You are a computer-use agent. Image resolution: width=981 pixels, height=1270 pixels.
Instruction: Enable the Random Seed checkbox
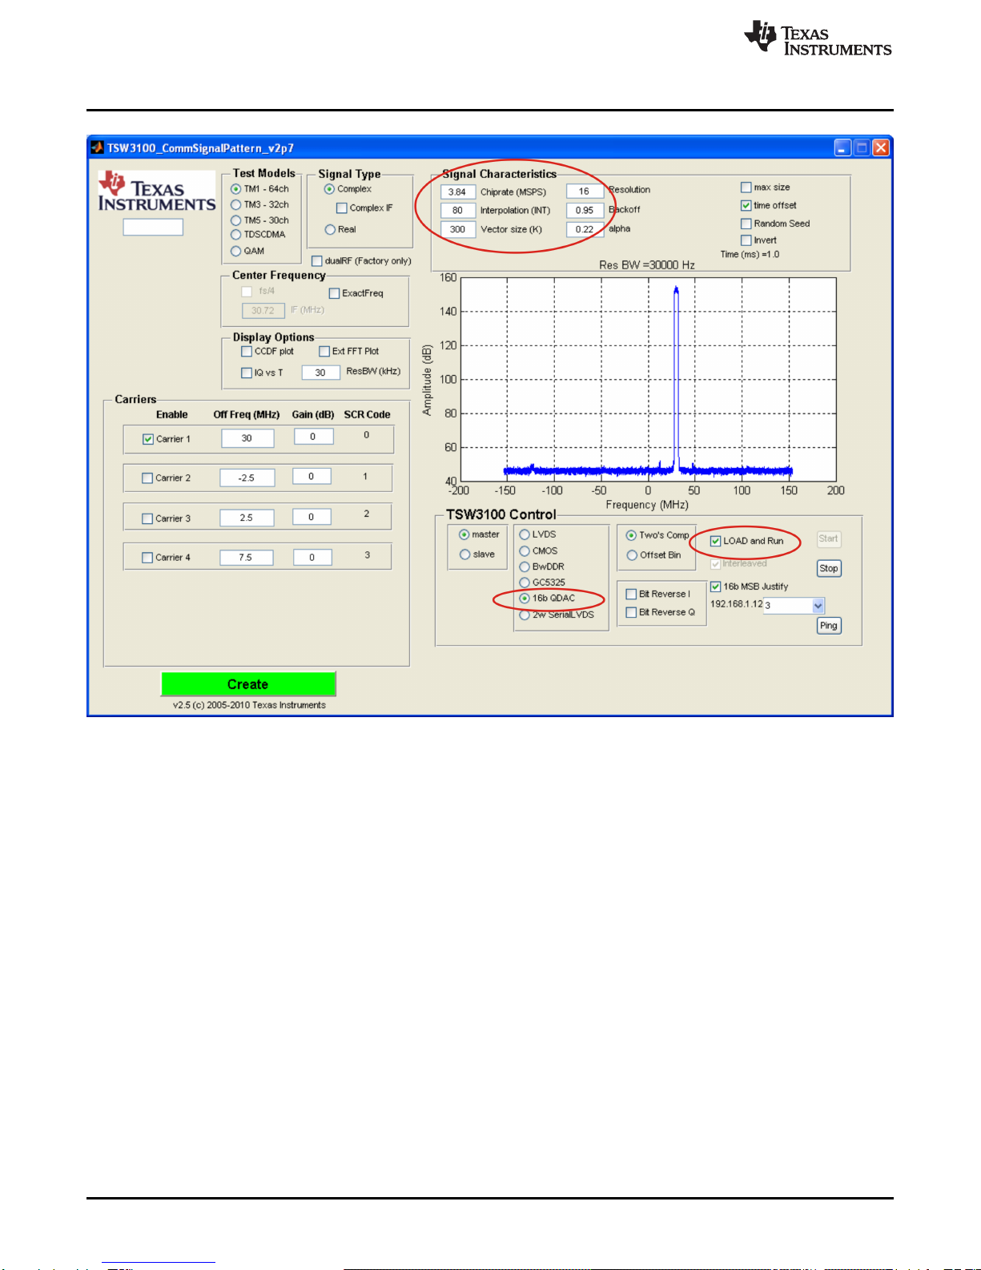[x=746, y=224]
